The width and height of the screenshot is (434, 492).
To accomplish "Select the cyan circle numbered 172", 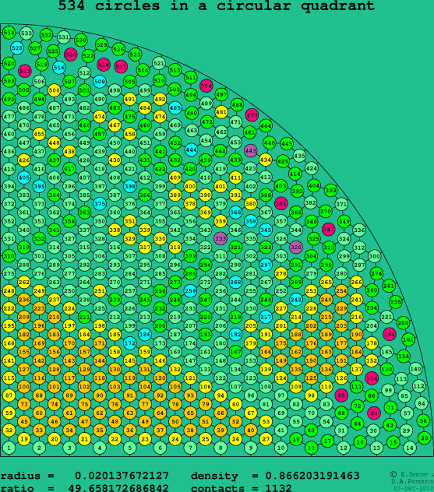I will point(129,343).
